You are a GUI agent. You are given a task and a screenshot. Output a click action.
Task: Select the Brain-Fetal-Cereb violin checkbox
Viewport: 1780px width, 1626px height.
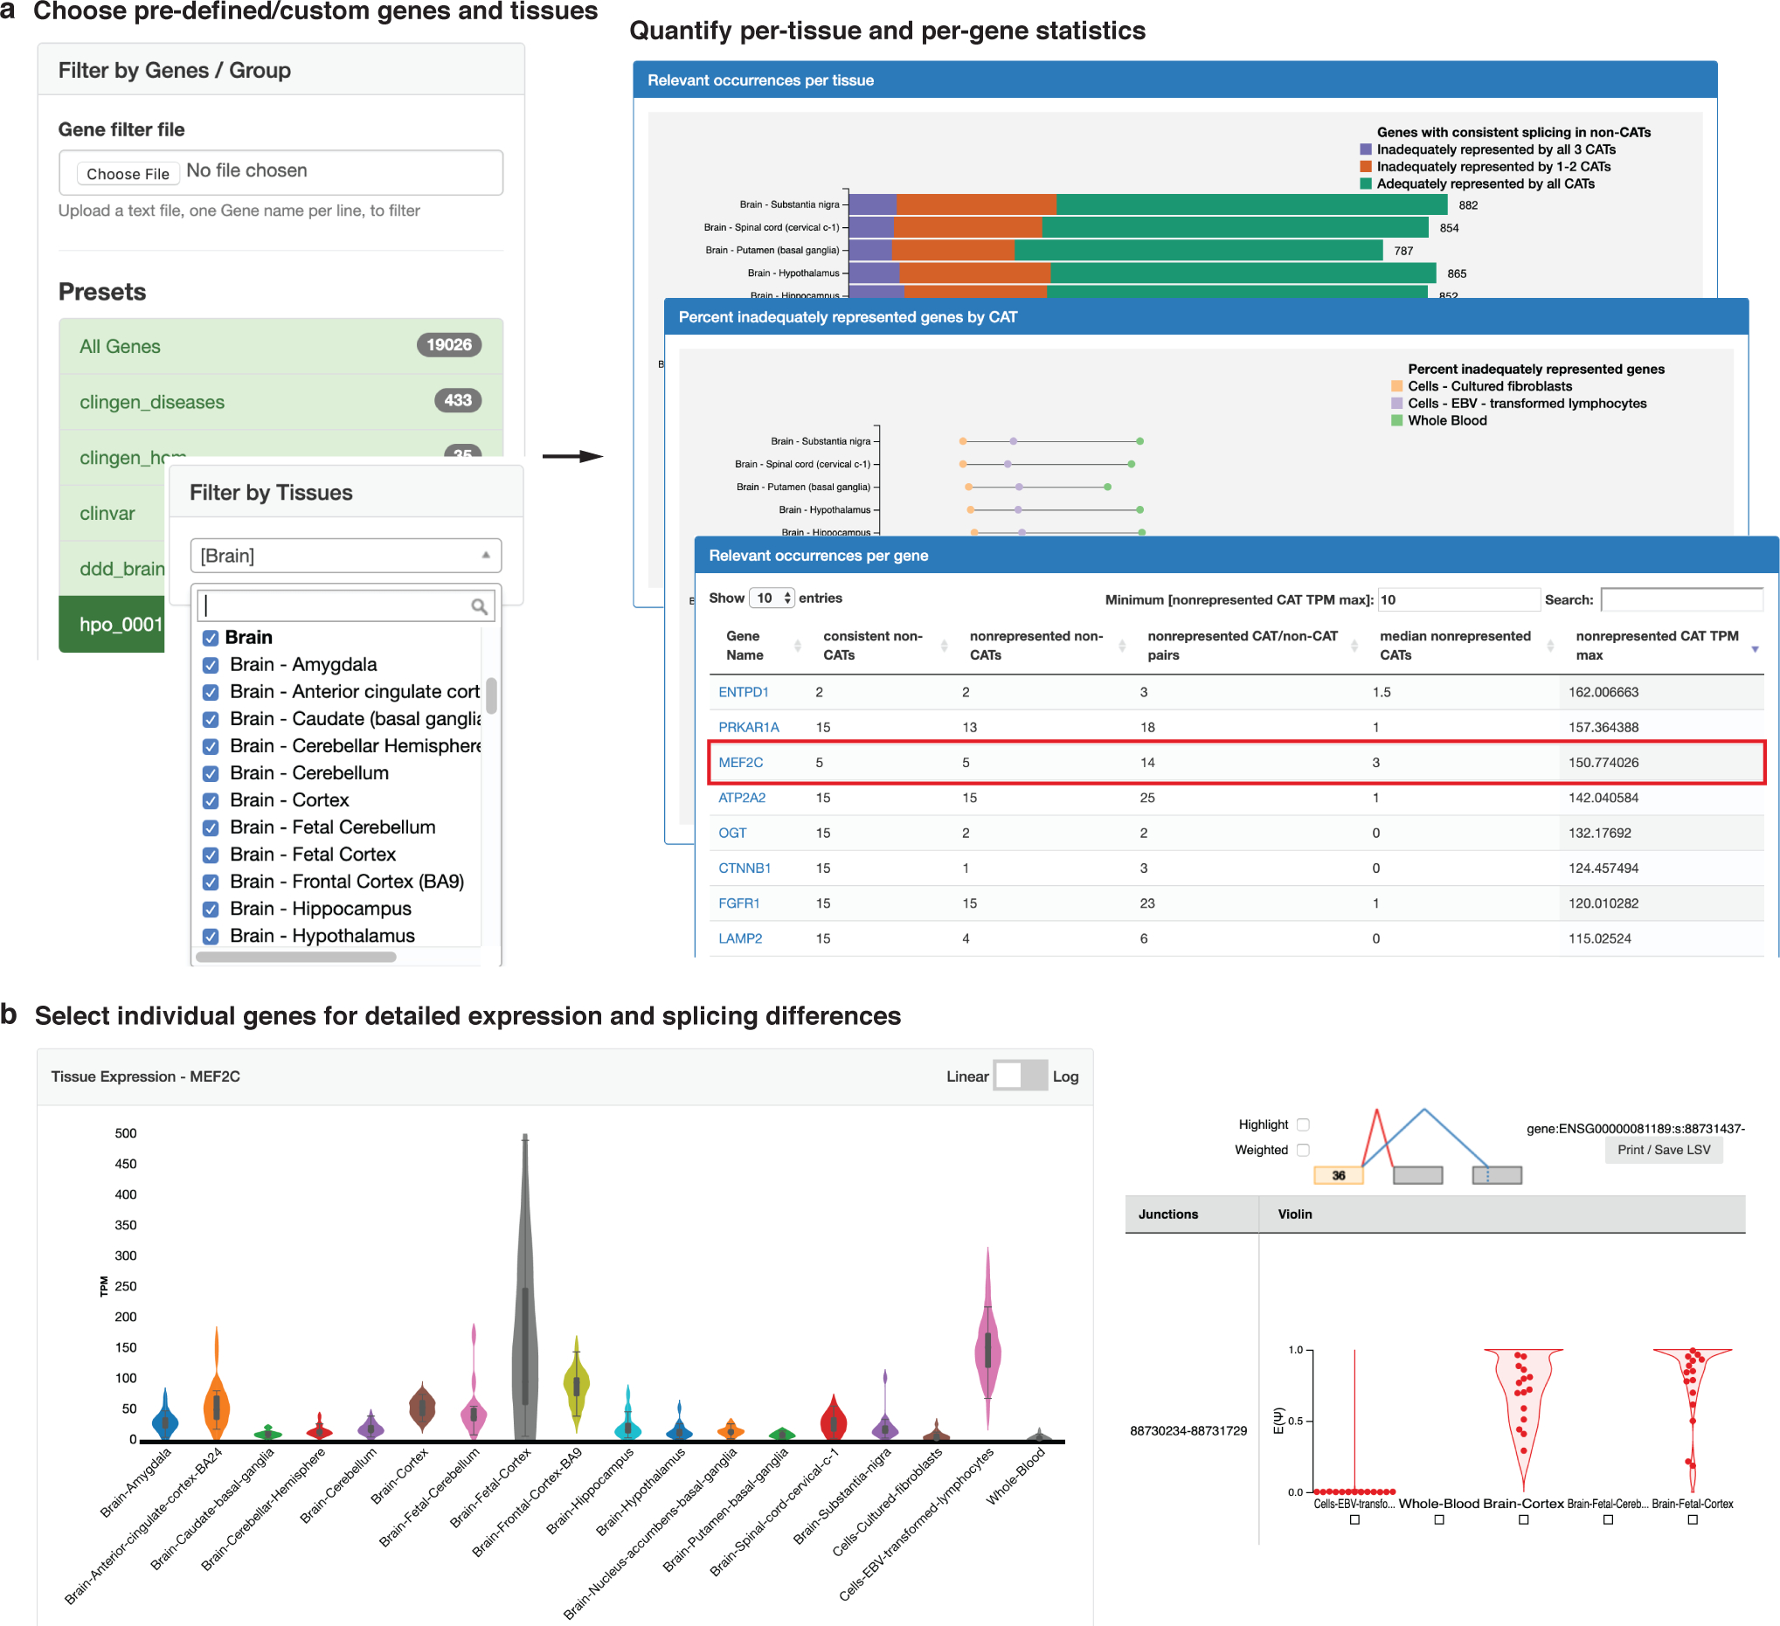[x=1608, y=1520]
